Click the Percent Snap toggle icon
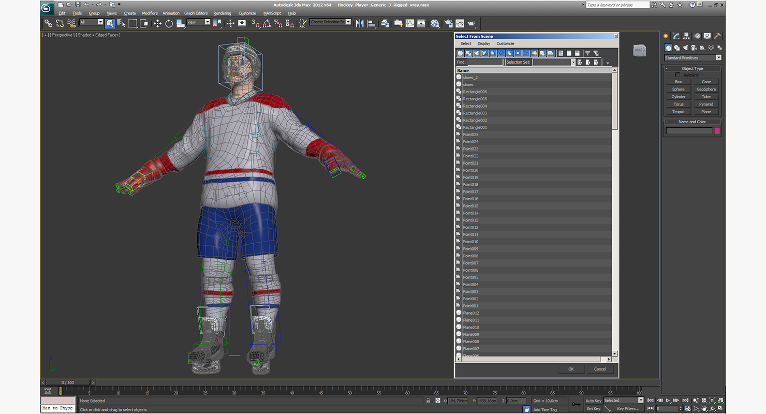The width and height of the screenshot is (766, 414). point(278,23)
